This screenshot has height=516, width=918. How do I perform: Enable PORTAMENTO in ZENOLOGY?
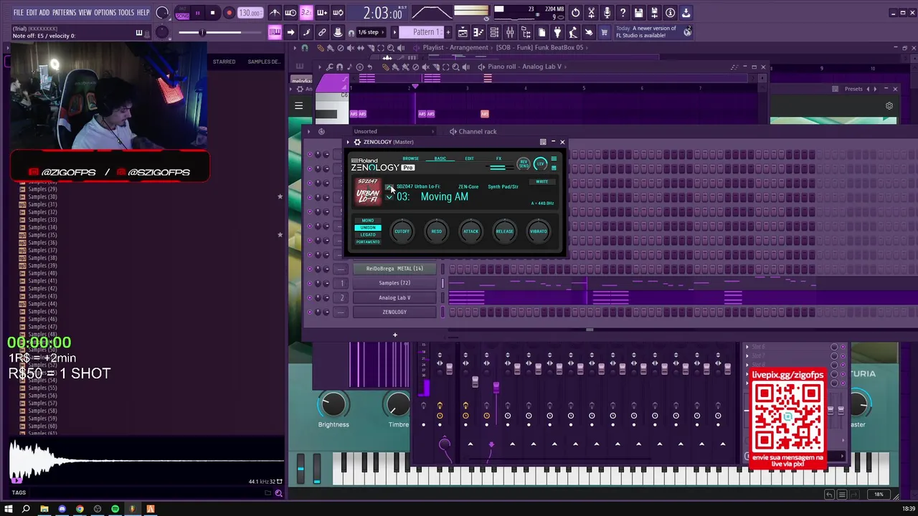pyautogui.click(x=368, y=242)
